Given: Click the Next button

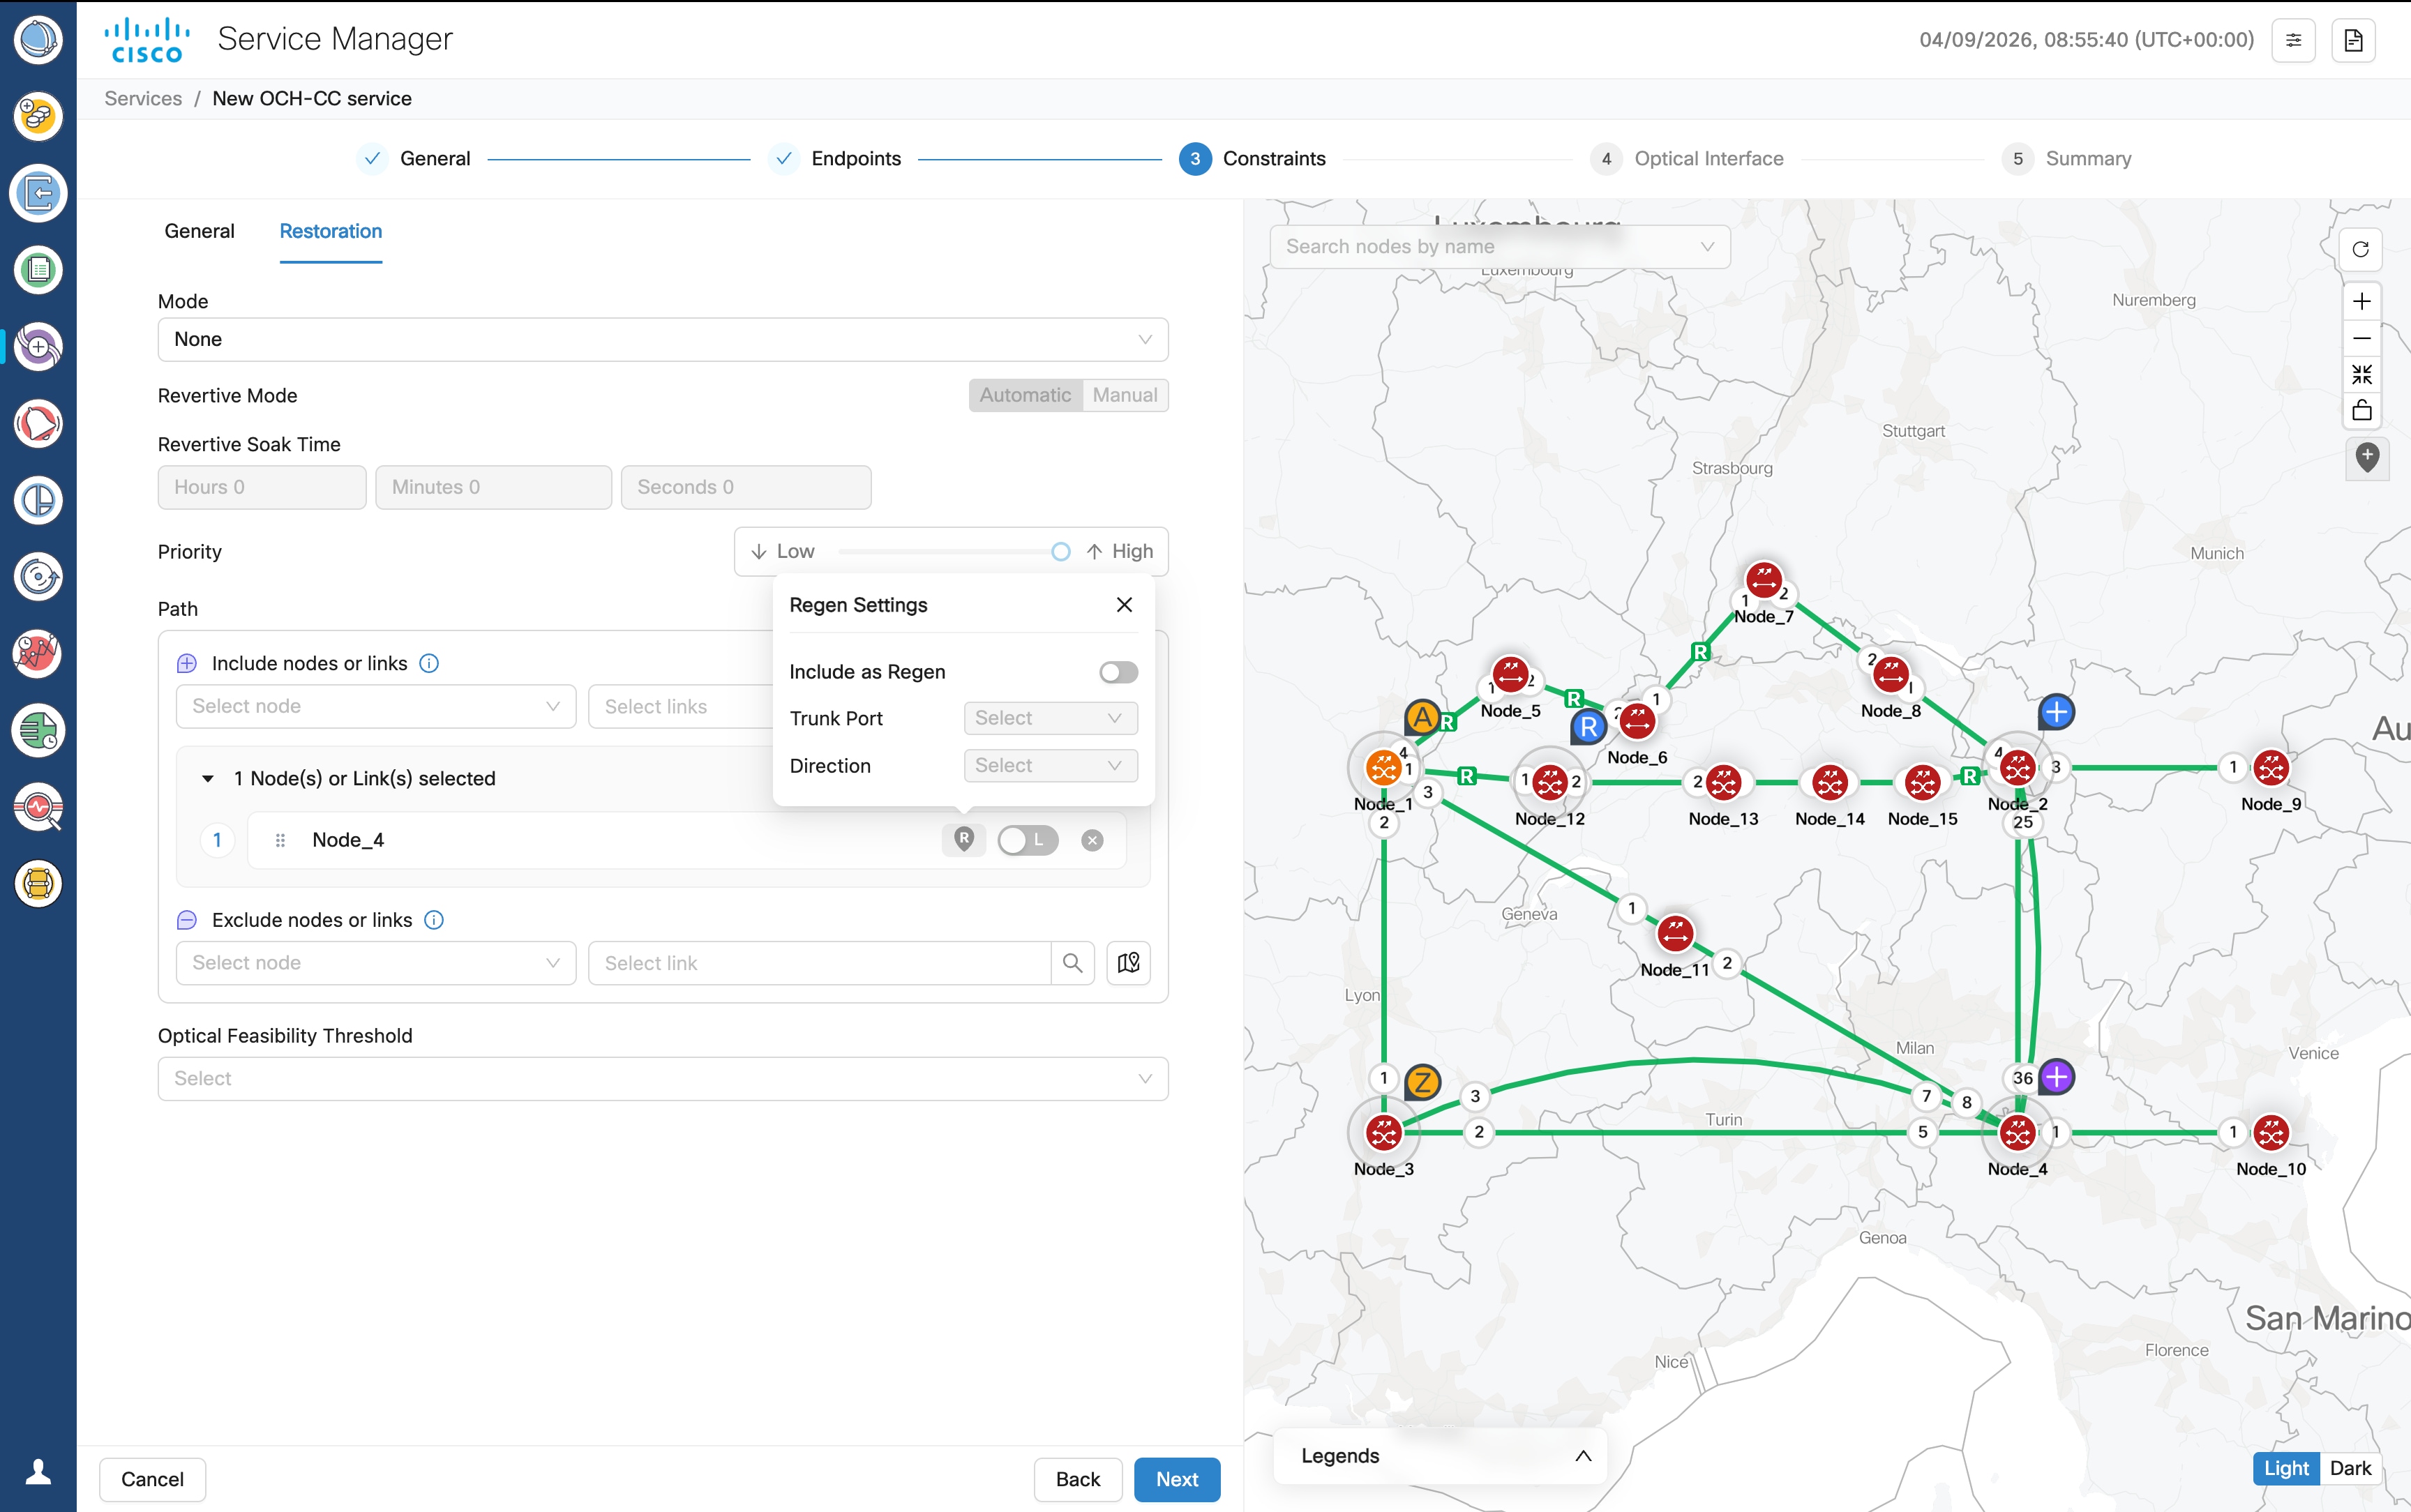Looking at the screenshot, I should click(x=1176, y=1478).
